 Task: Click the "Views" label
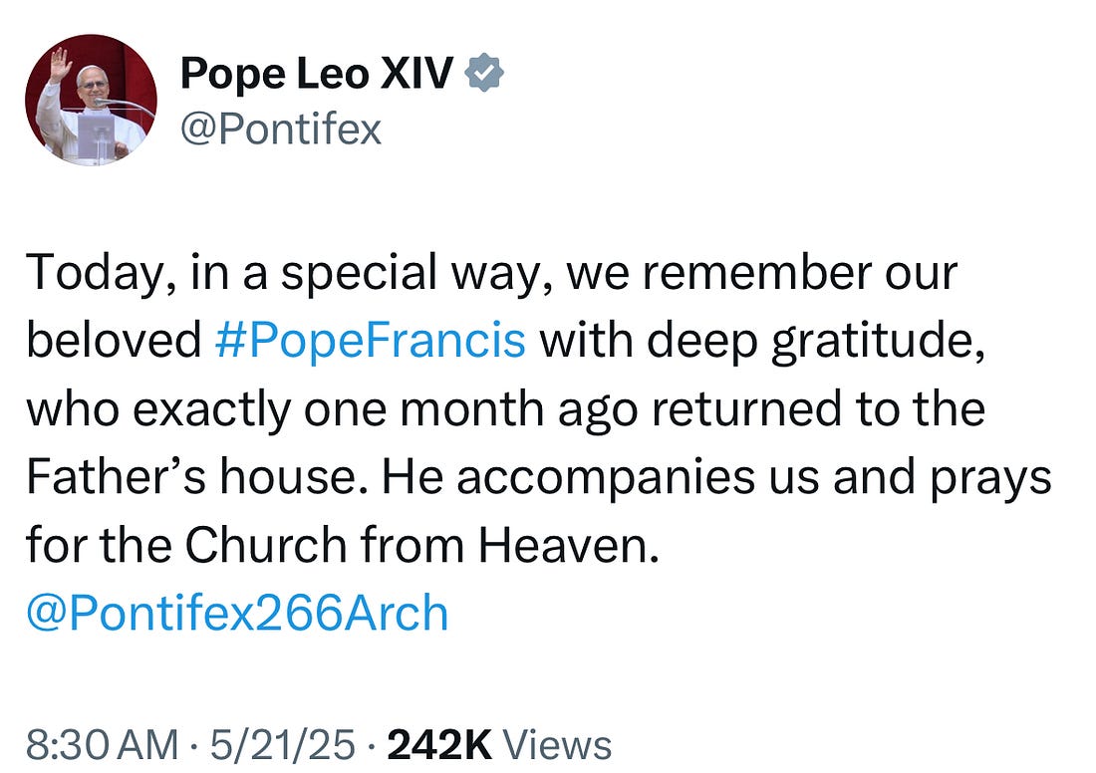[x=558, y=745]
